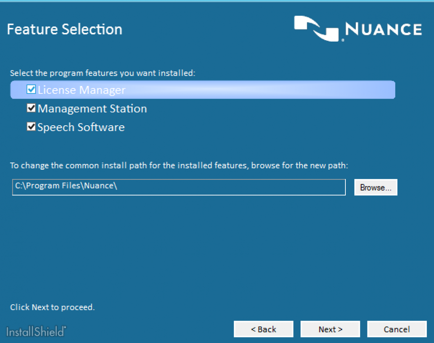Cancel the installation
The image size is (434, 343).
pos(397,329)
